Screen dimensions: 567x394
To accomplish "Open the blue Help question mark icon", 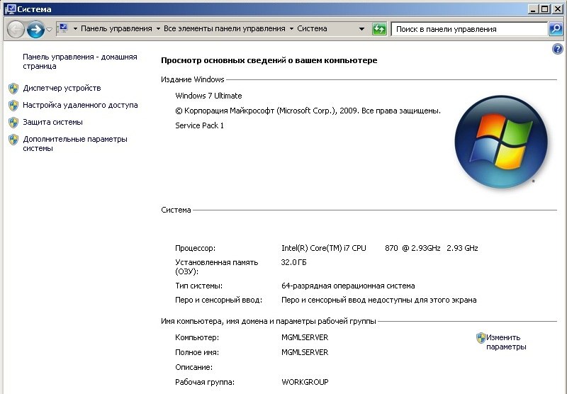I will pyautogui.click(x=557, y=49).
